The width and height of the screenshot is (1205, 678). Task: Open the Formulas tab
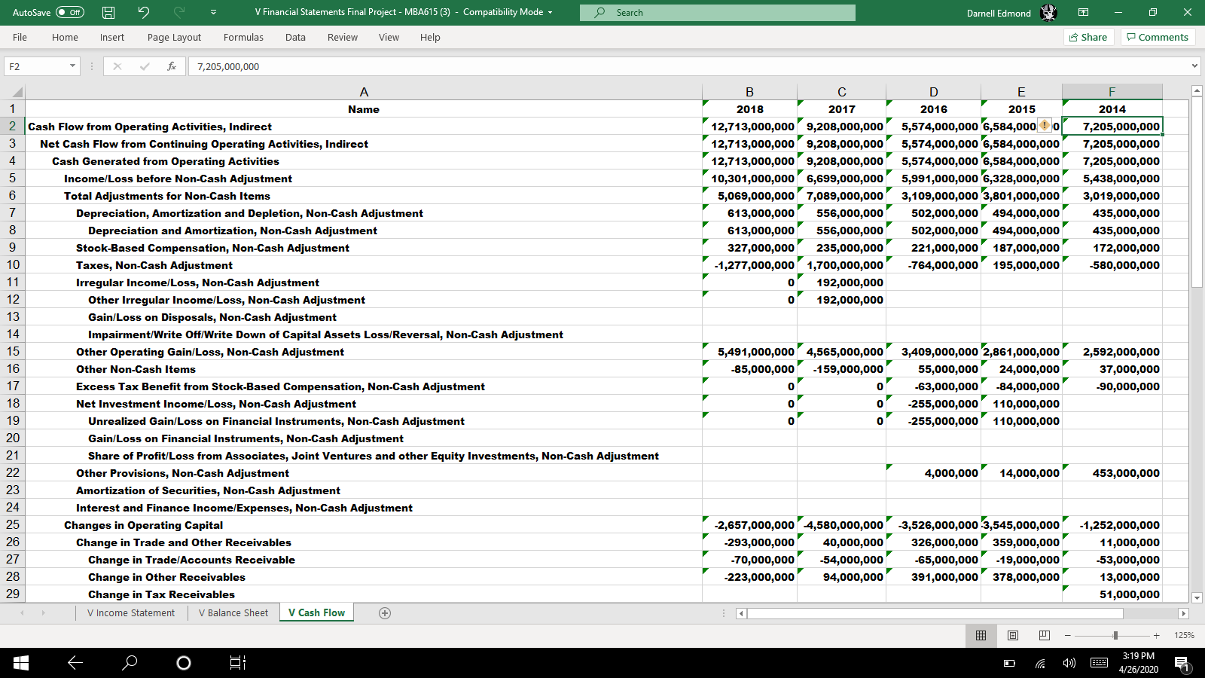(x=243, y=37)
